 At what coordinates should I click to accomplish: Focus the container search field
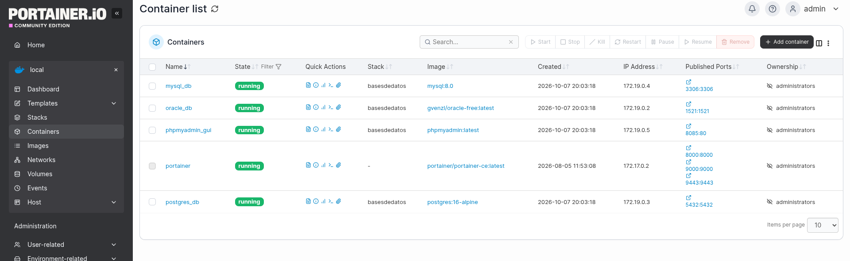[x=469, y=42]
